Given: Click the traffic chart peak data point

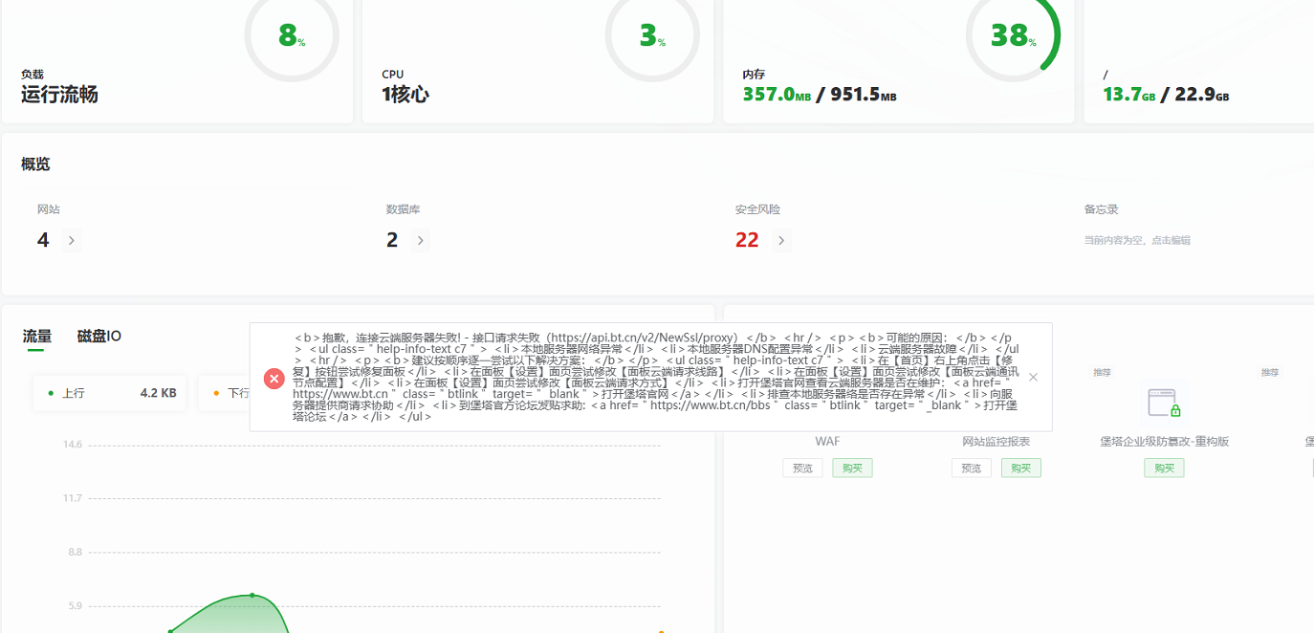Looking at the screenshot, I should tap(252, 595).
